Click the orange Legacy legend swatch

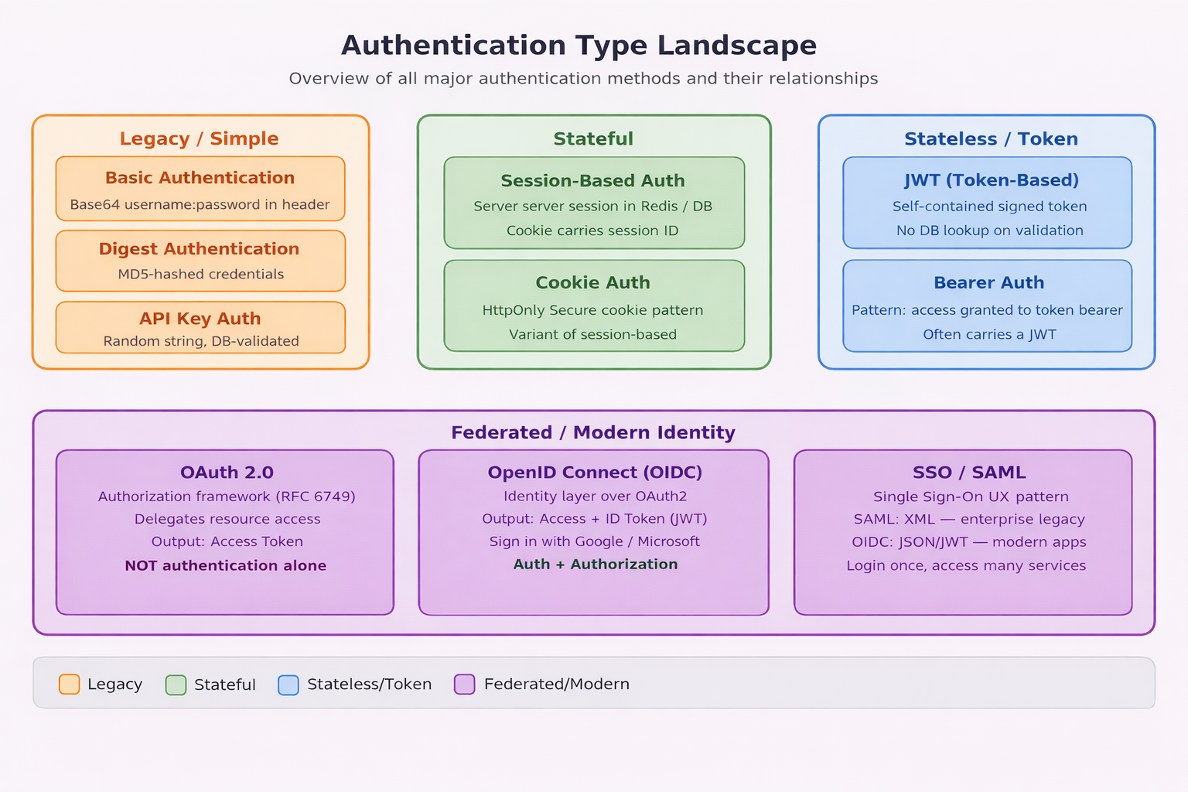(x=70, y=684)
